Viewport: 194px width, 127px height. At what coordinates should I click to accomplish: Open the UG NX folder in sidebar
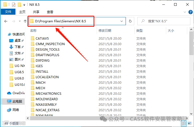point(17,66)
